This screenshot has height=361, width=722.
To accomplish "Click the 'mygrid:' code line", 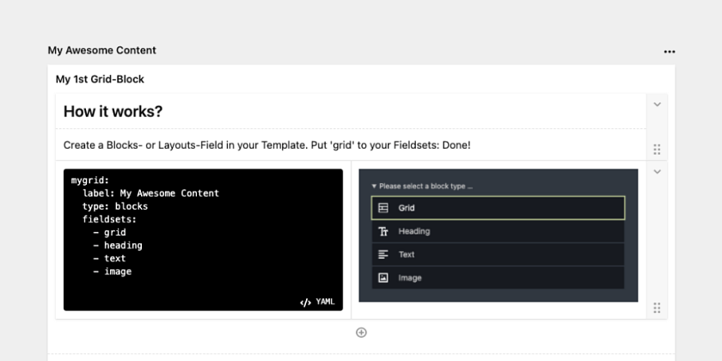I will coord(90,180).
